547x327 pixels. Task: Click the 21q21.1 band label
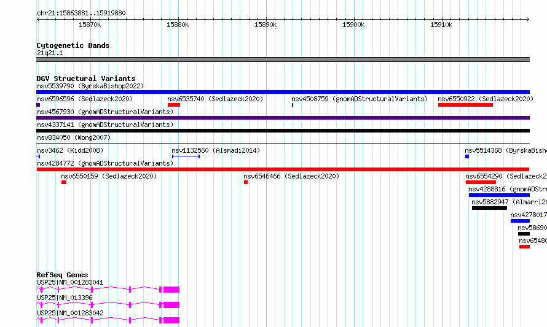(50, 53)
